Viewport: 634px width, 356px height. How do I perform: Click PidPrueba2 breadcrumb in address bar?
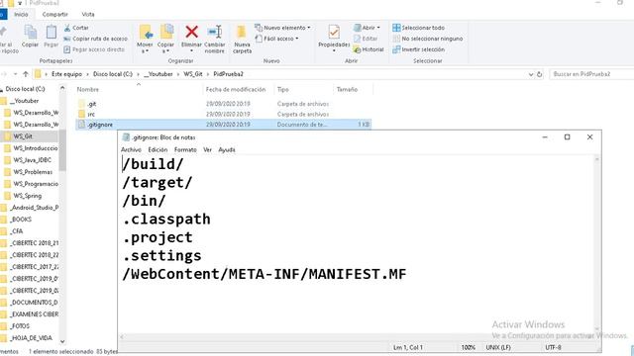click(x=229, y=74)
